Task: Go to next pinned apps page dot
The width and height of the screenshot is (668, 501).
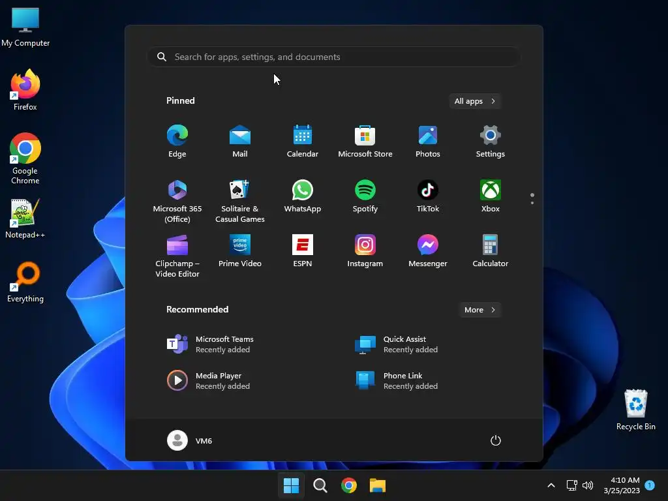Action: click(x=532, y=203)
